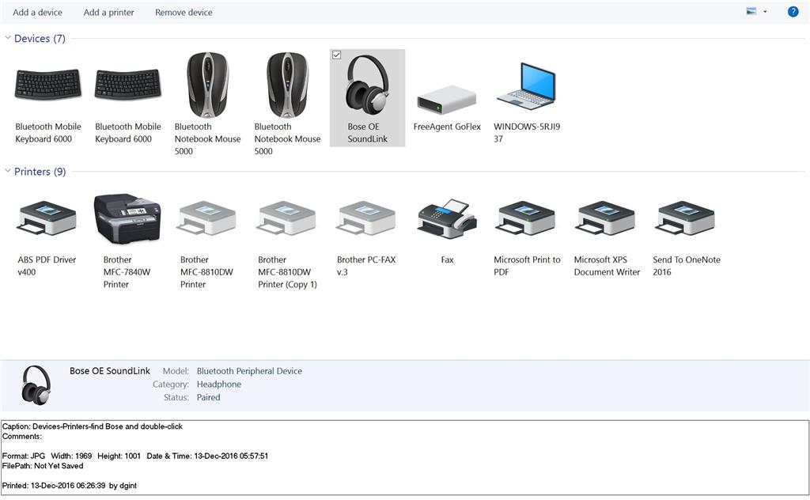Click the FilePath: Not Yet Saved line
This screenshot has width=810, height=500.
43,466
